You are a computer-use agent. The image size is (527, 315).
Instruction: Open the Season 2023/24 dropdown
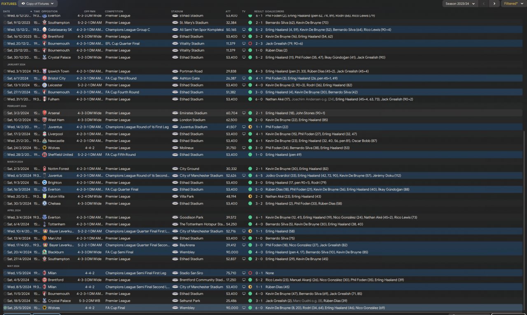460,4
